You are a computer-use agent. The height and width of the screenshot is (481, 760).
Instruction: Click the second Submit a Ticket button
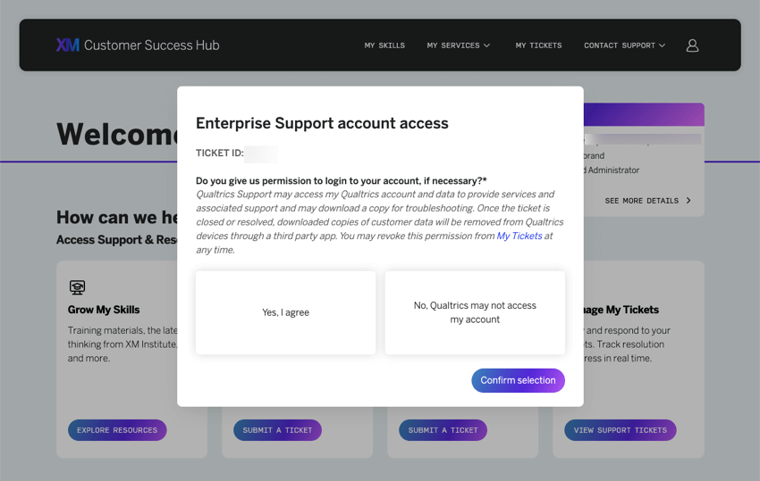click(x=443, y=430)
